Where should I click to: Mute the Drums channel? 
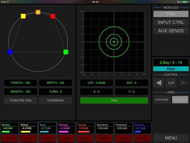pyautogui.click(x=9, y=137)
